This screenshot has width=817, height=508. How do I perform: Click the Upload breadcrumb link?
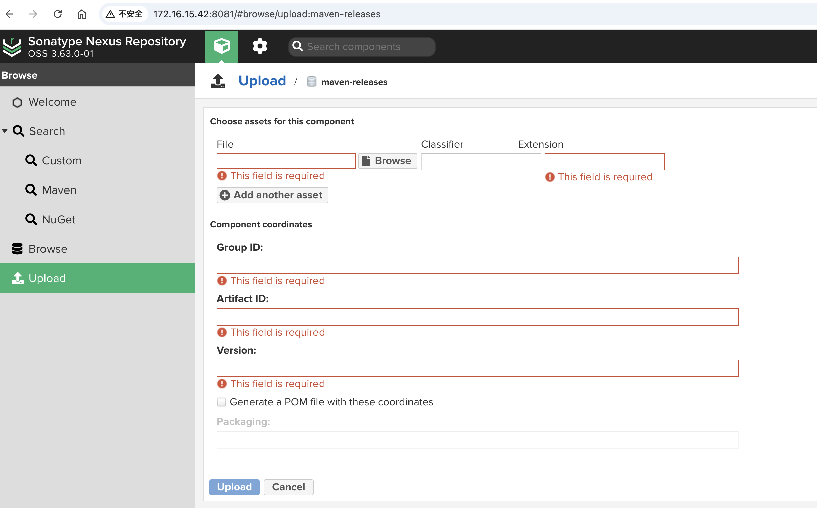click(x=262, y=81)
